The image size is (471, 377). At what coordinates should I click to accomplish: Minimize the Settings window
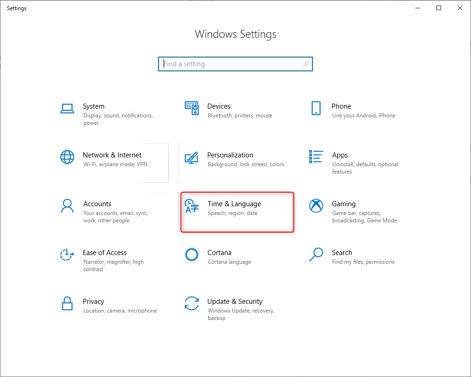pos(417,8)
